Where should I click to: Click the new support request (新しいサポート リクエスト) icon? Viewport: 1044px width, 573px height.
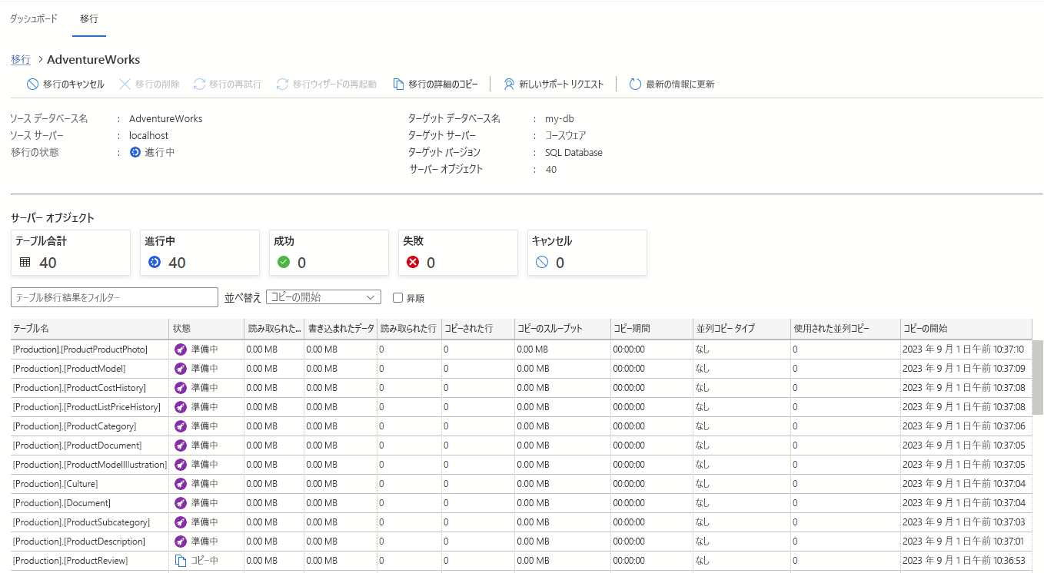coord(509,84)
